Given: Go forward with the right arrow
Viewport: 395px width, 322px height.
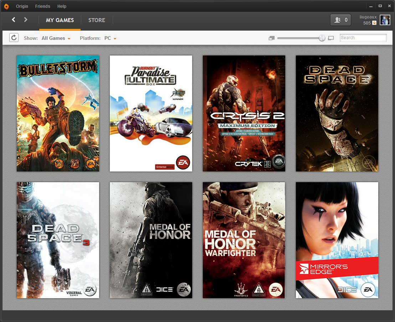Looking at the screenshot, I should point(25,20).
